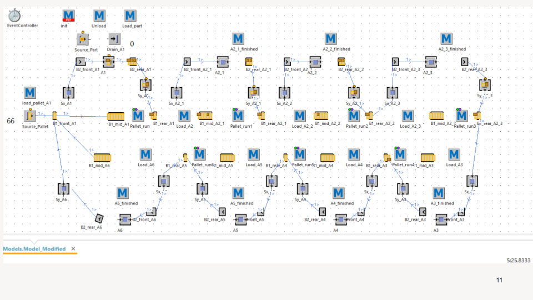The height and width of the screenshot is (300, 533).
Task: Select the Pallet_run3 method icon
Action: (x=461, y=116)
